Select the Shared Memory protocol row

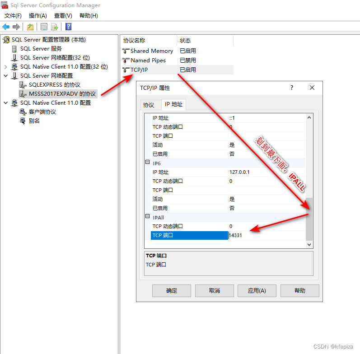coord(178,51)
